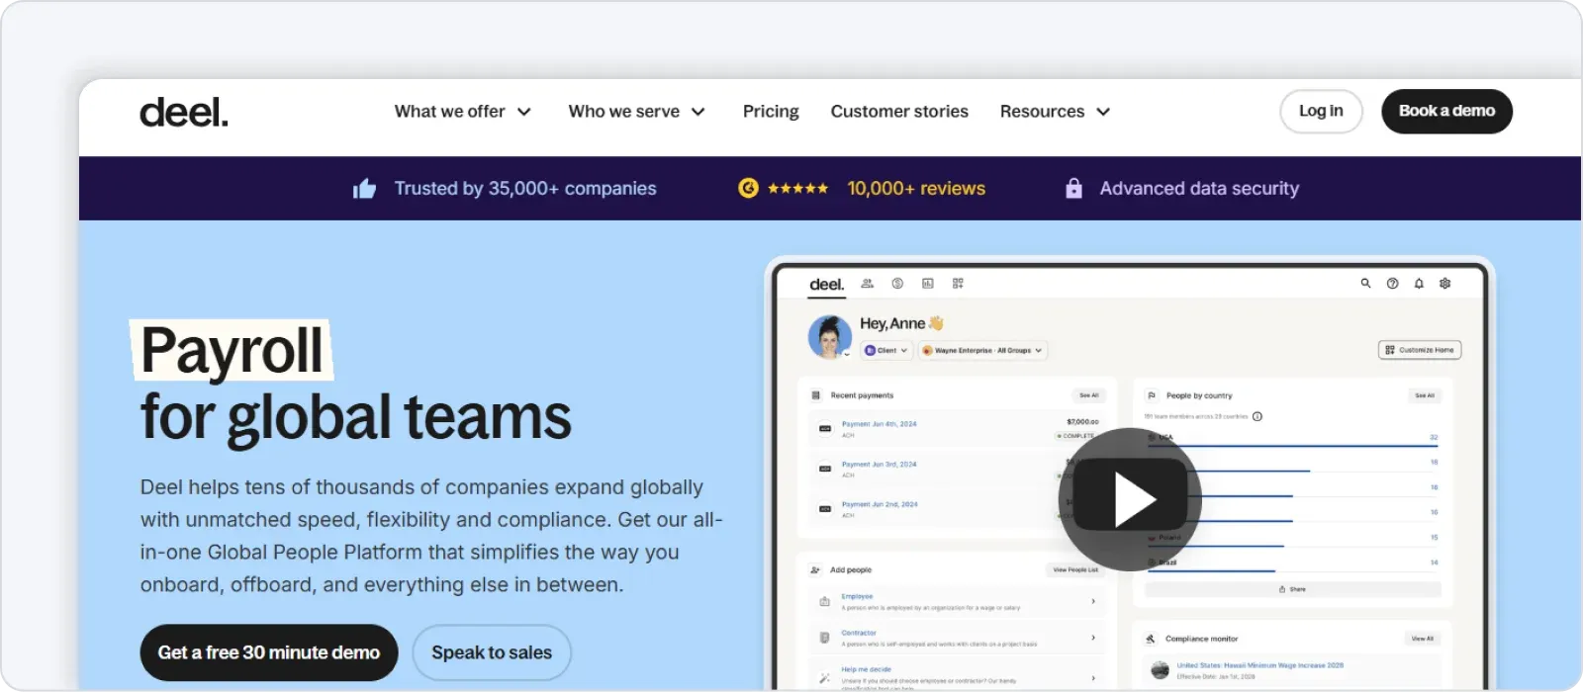
Task: Expand the What we offer menu
Action: click(x=462, y=112)
